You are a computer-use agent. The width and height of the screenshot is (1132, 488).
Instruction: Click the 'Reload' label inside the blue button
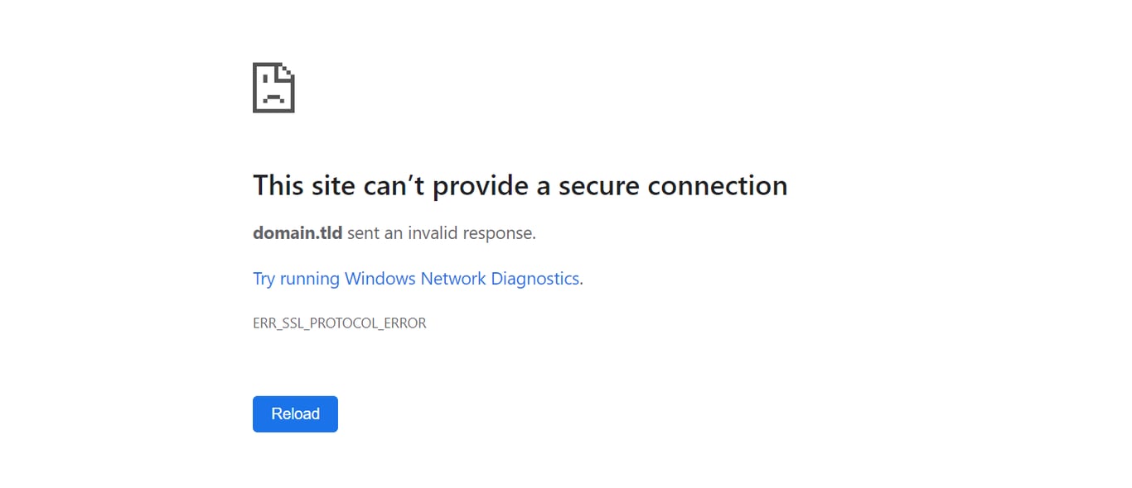[x=295, y=414]
